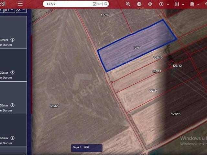Screen dimensions: 207x155
Task: Click the search field containing 127/9
Action: pos(68,4)
